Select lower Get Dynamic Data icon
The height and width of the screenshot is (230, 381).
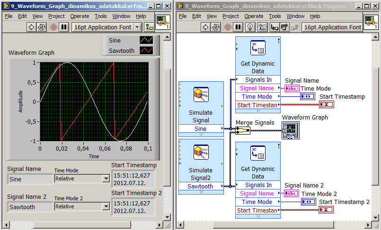[258, 153]
